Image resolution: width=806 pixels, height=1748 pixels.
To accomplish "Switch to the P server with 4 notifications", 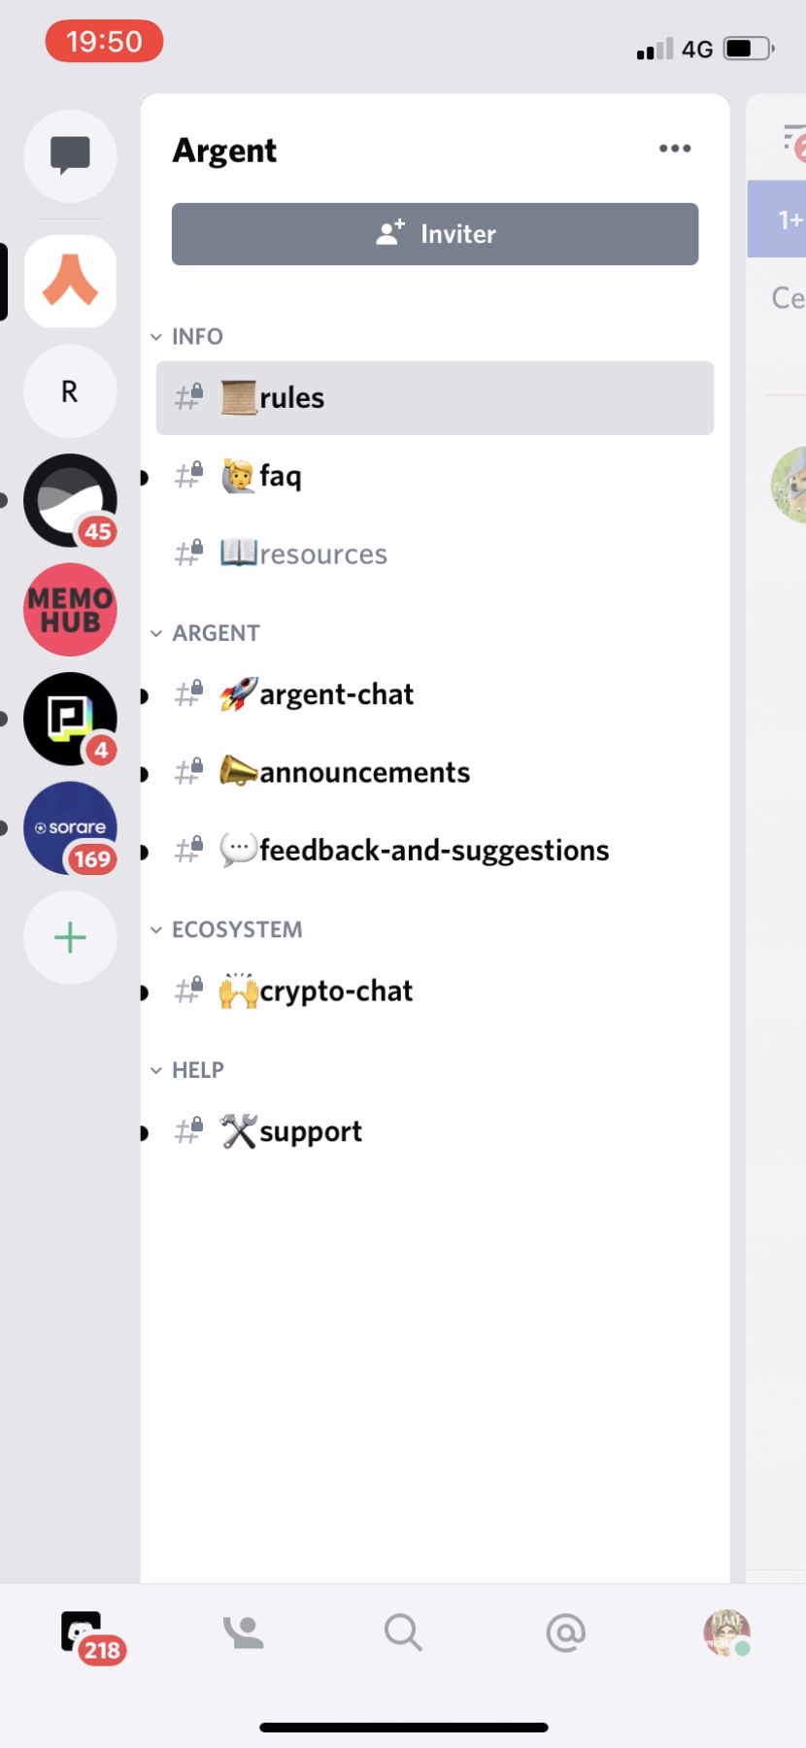I will click(x=69, y=719).
